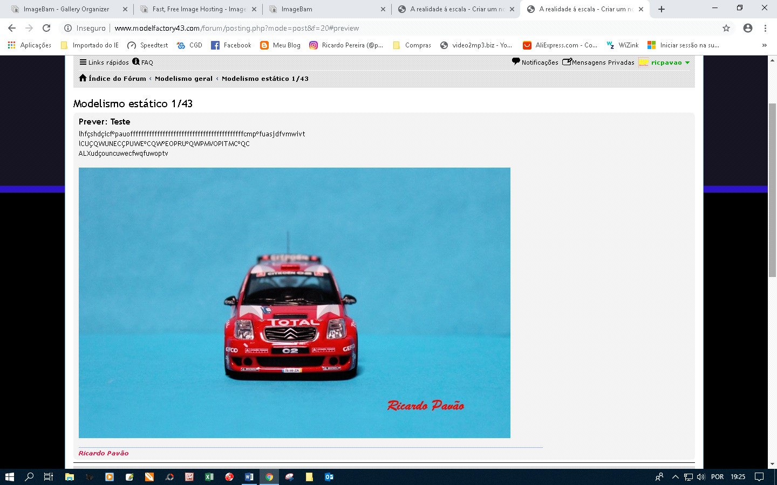
Task: Show the site security info for Inseguro
Action: [x=85, y=28]
